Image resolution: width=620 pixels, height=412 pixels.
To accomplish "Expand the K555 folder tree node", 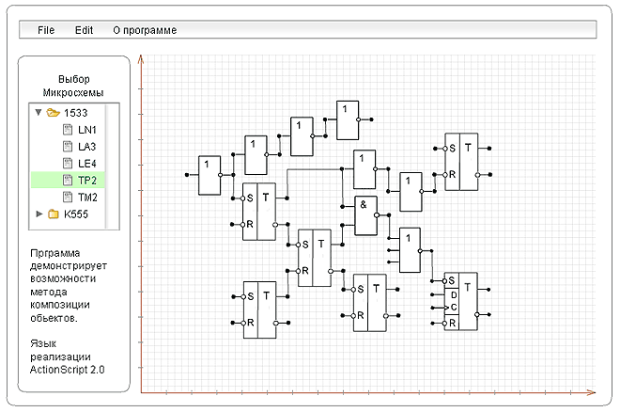I will coord(39,214).
